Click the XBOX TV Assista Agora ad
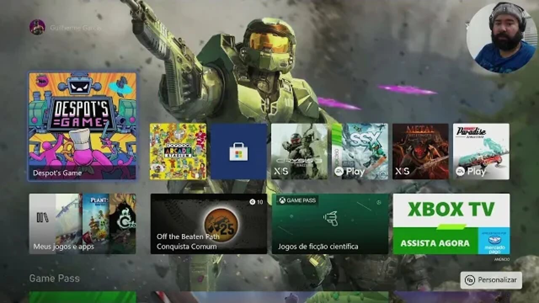 pyautogui.click(x=451, y=224)
